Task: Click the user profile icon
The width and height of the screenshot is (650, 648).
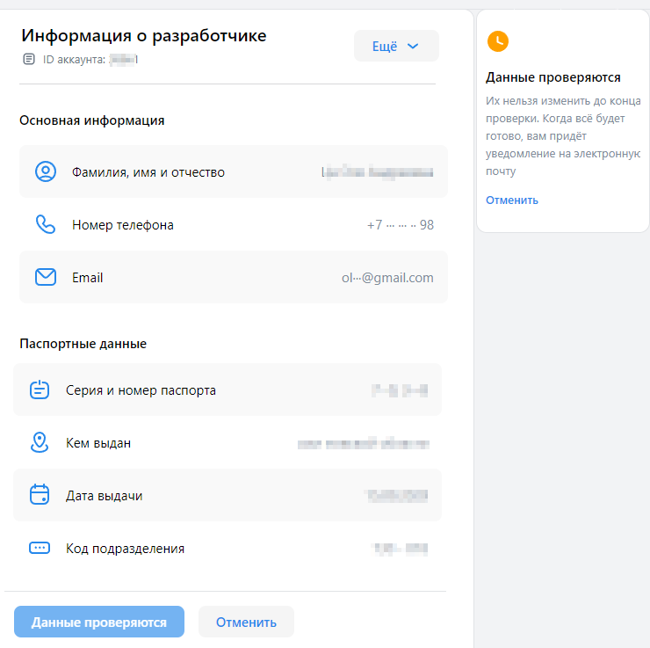Action: 46,171
